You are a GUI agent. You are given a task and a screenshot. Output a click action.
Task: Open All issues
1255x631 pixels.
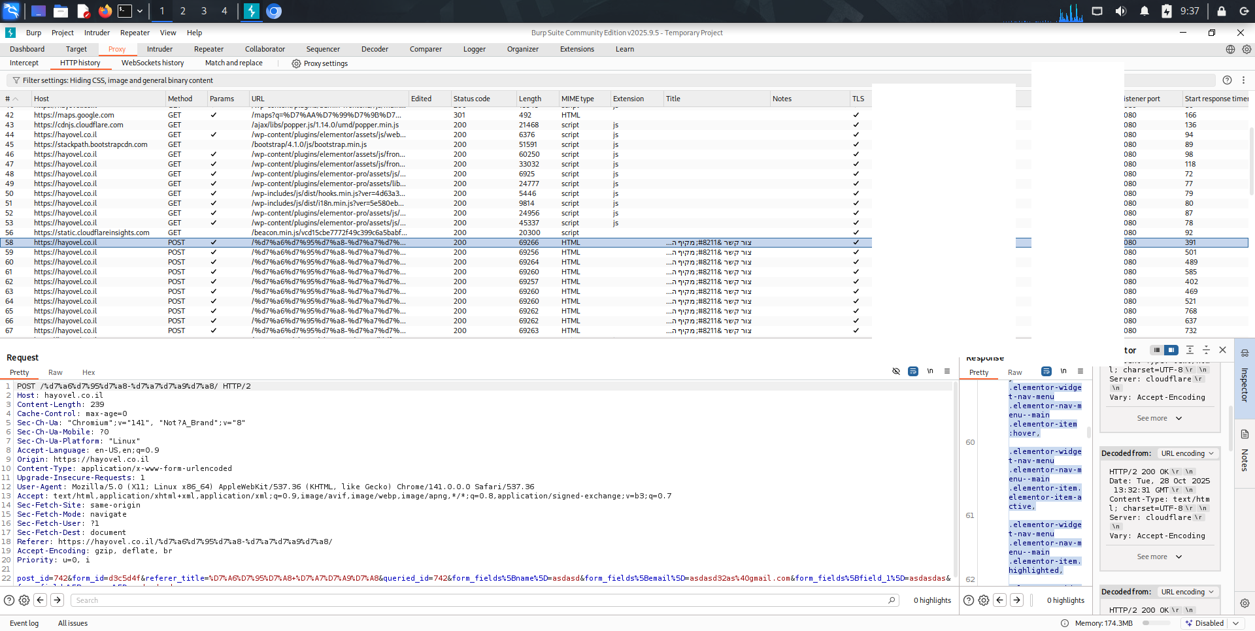click(73, 623)
